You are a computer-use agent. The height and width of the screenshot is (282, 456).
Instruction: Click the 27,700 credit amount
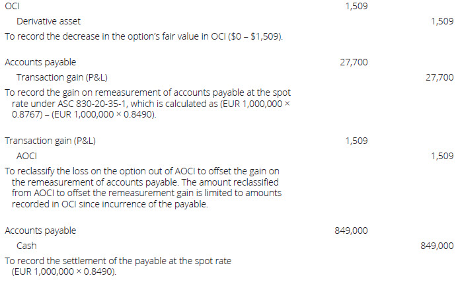(440, 78)
